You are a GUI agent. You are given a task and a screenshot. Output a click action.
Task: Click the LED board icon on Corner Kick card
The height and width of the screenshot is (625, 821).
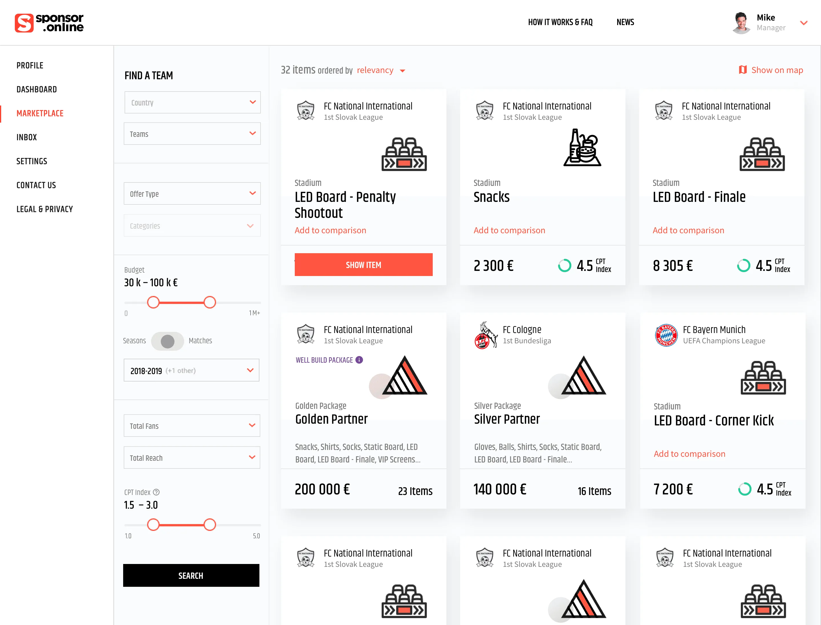(763, 378)
